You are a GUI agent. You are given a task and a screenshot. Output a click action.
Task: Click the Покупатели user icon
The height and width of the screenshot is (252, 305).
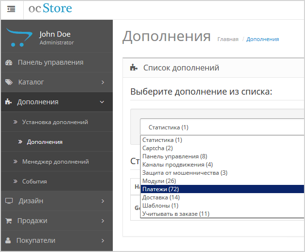click(x=8, y=240)
